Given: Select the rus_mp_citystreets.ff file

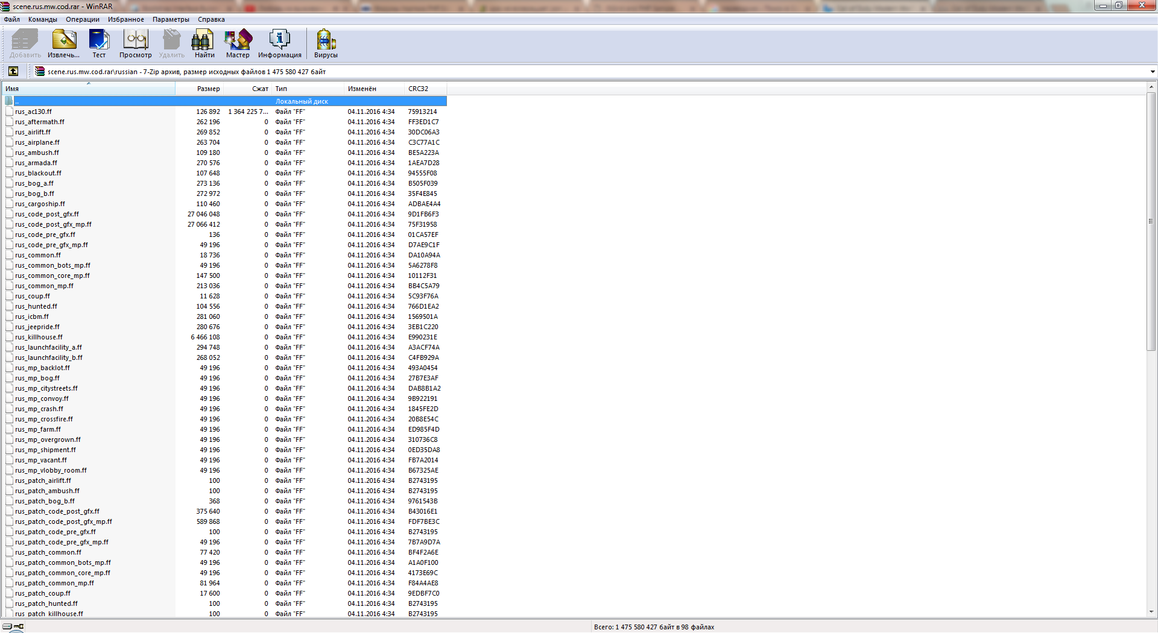Looking at the screenshot, I should click(46, 388).
